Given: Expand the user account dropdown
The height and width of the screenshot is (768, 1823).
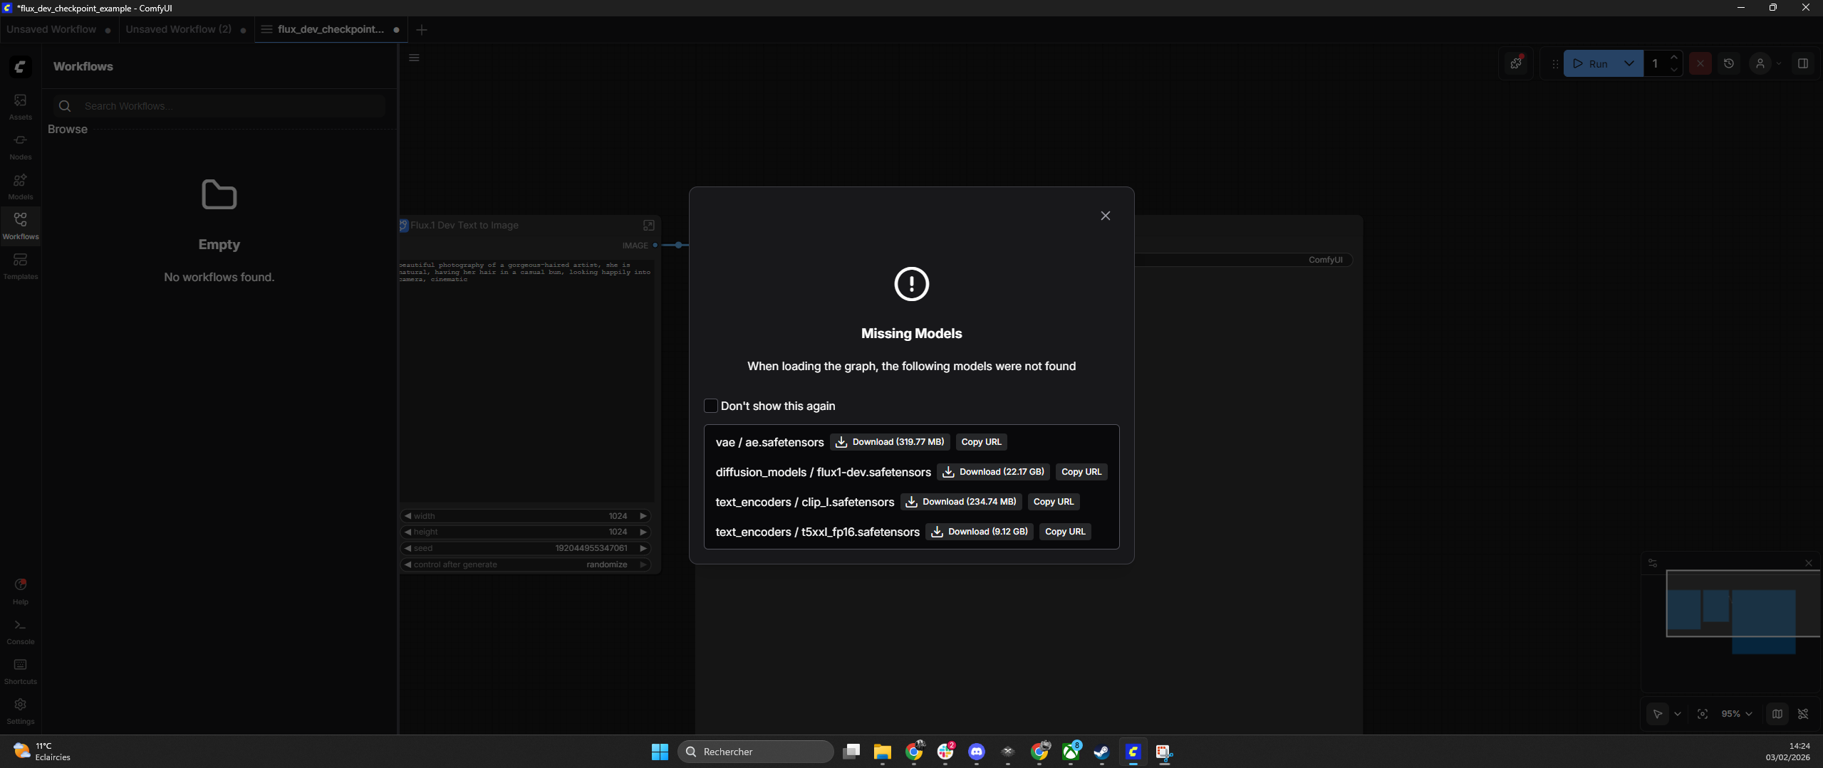Looking at the screenshot, I should (x=1778, y=63).
